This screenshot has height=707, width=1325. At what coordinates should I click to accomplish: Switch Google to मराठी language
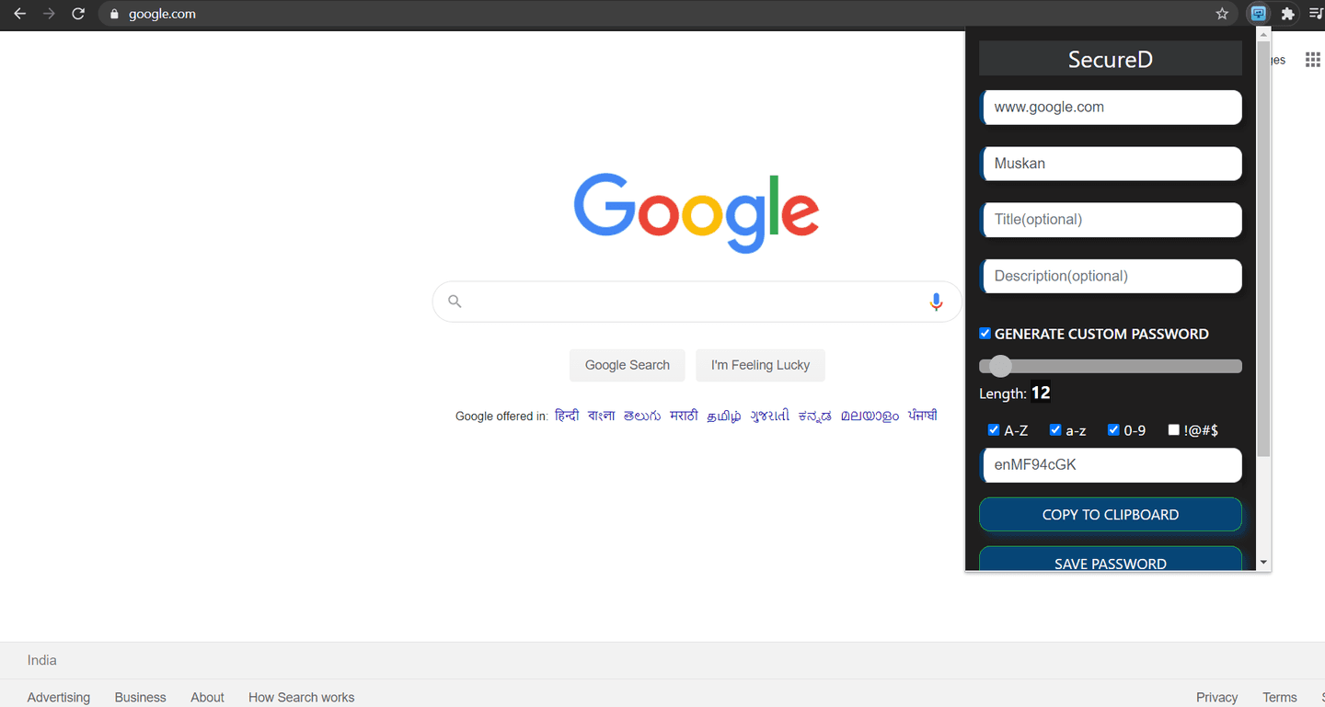click(x=684, y=416)
